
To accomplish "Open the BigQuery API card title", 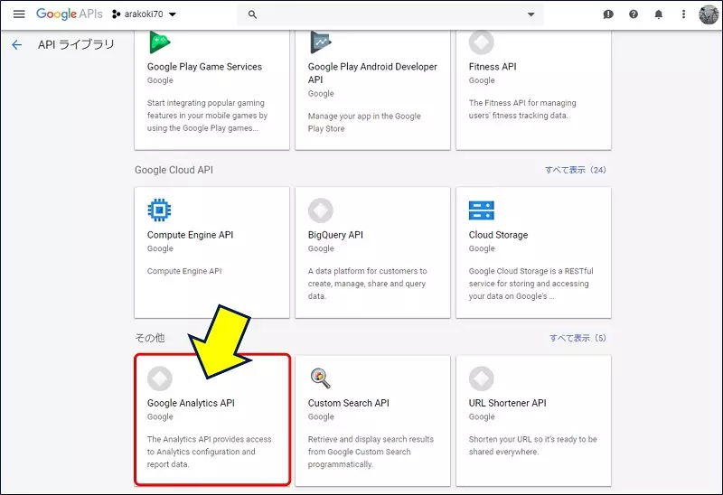I will (x=335, y=235).
